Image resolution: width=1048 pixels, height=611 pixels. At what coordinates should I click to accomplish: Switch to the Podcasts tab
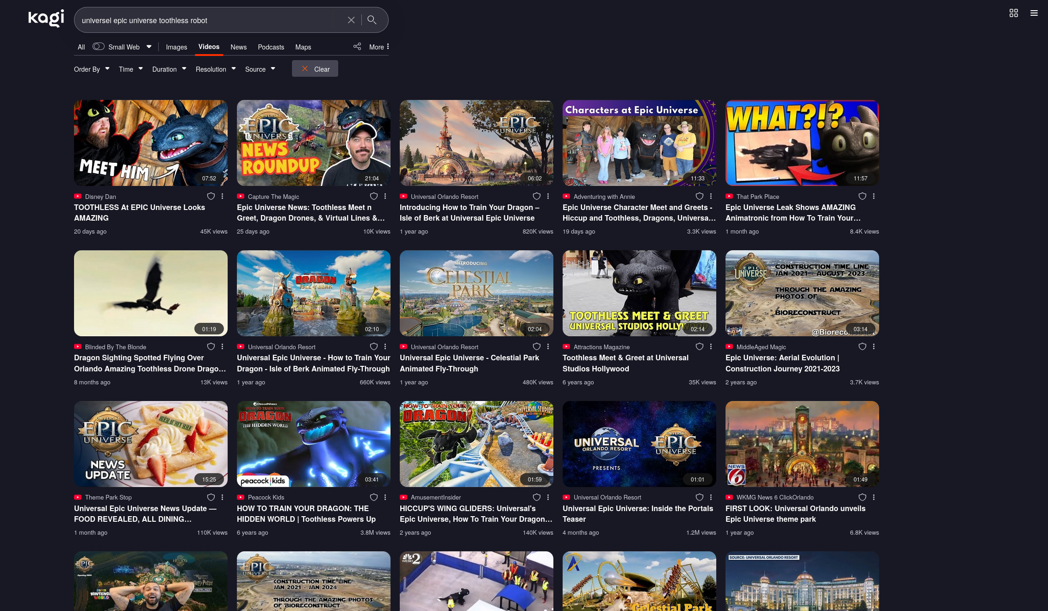[x=271, y=47]
